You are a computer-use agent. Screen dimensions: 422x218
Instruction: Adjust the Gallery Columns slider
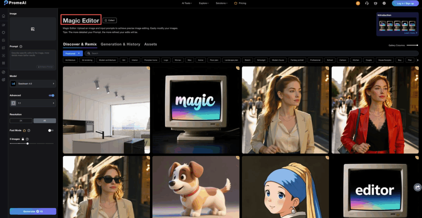(x=412, y=45)
